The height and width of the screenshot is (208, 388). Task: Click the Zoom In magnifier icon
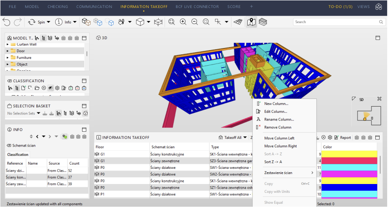183,22
